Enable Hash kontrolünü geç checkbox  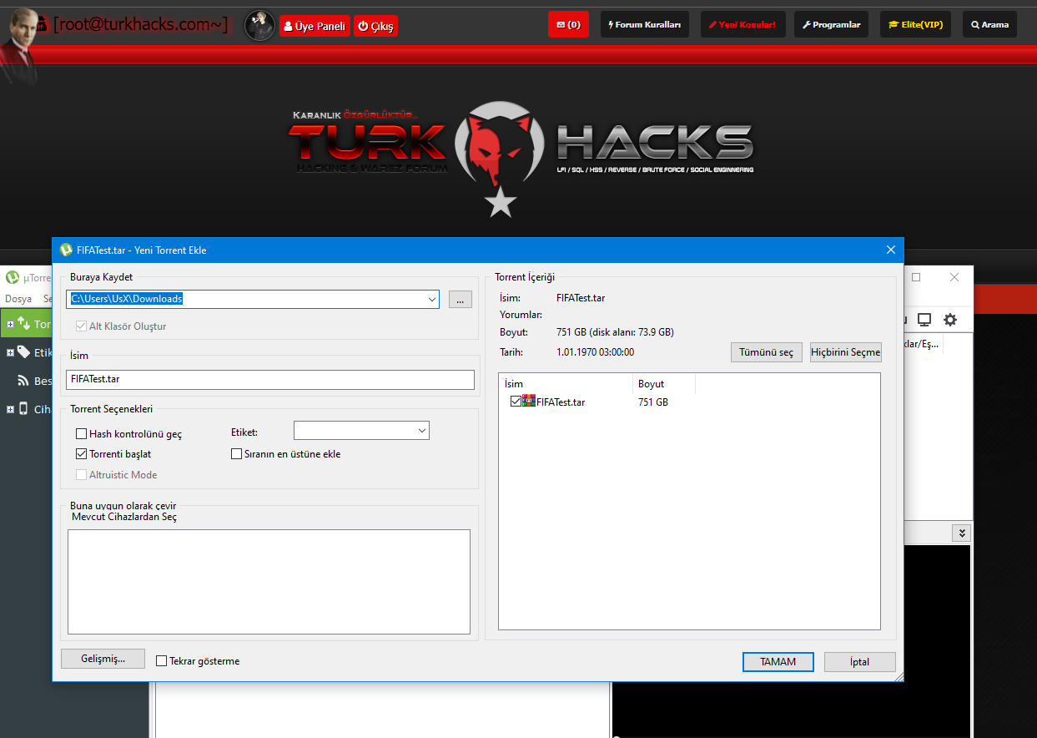[x=82, y=434]
